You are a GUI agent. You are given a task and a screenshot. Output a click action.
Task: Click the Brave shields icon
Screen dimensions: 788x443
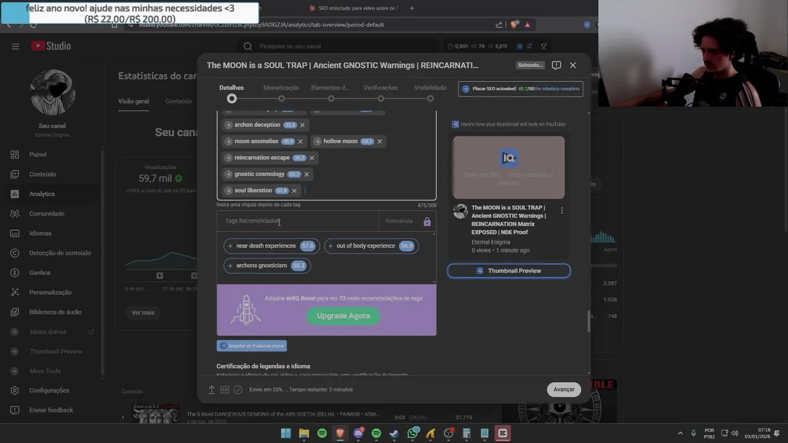pos(514,25)
